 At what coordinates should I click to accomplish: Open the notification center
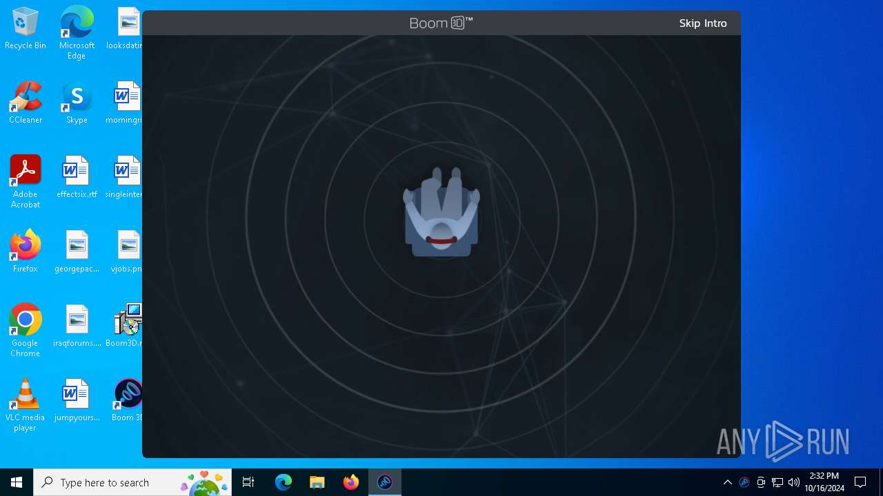(x=860, y=482)
